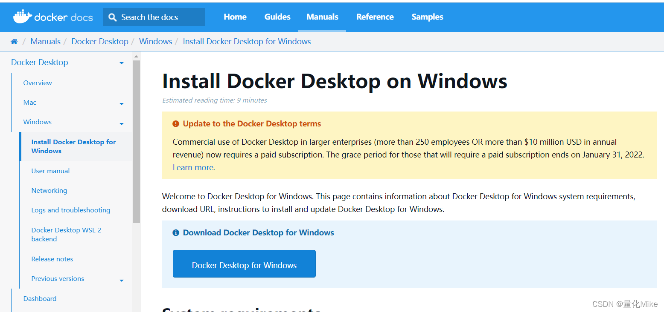Click Estimated reading time: 9 minutes text
Screen dimensions: 664x312
pos(215,100)
